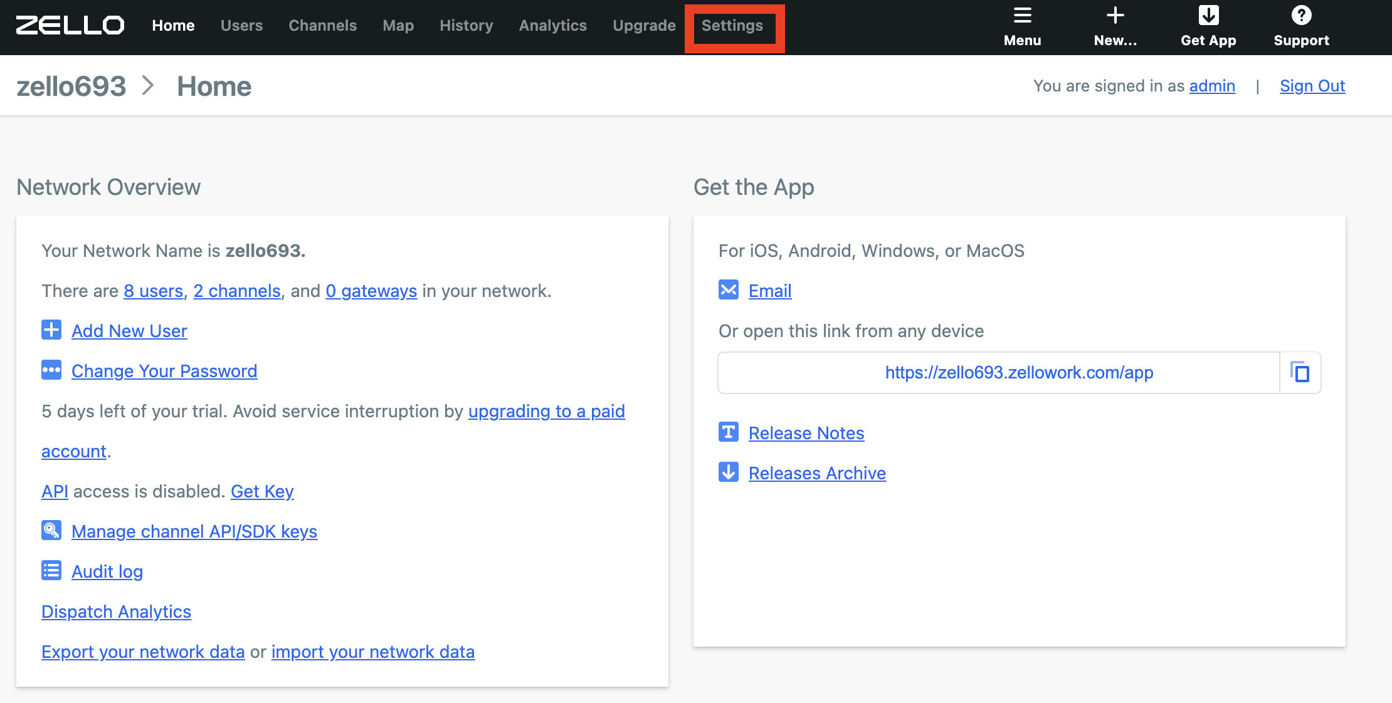Click Change Your Password link
Image resolution: width=1392 pixels, height=703 pixels.
[x=164, y=371]
